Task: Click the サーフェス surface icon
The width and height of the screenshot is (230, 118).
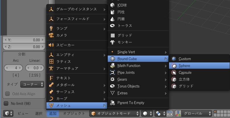Action: 51,92
